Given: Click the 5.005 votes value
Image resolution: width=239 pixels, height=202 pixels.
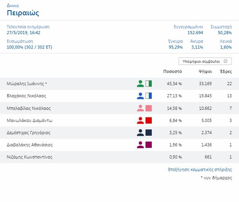Looking at the screenshot, I should point(207,120).
